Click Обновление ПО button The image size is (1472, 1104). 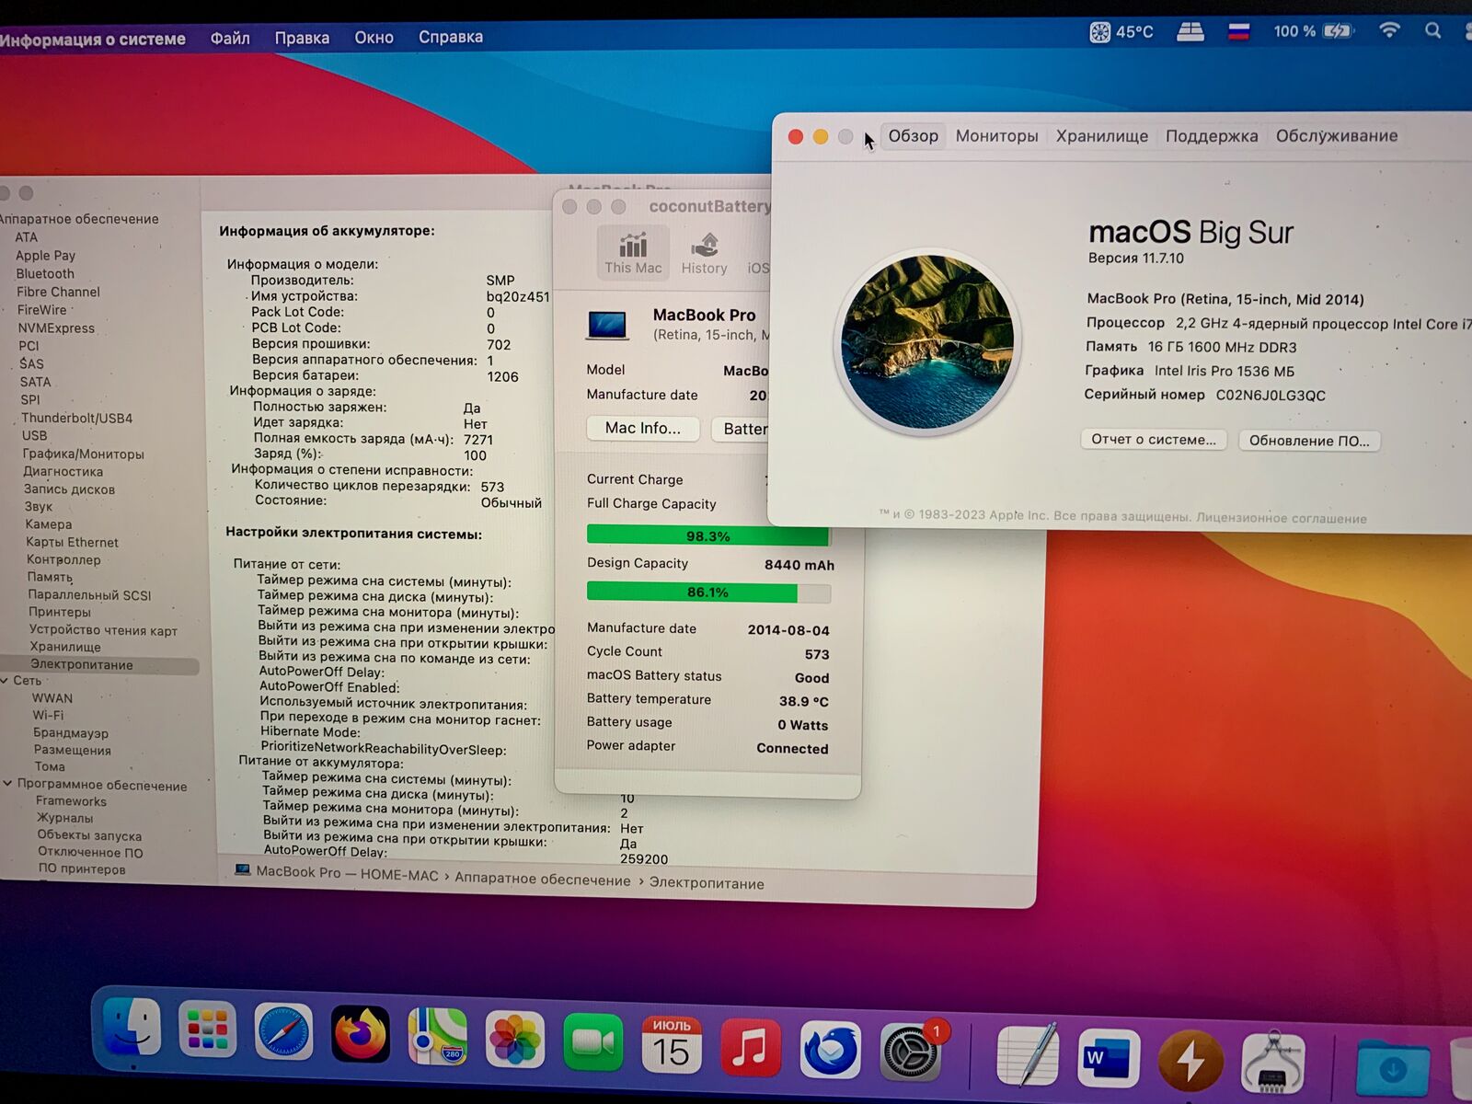tap(1309, 441)
